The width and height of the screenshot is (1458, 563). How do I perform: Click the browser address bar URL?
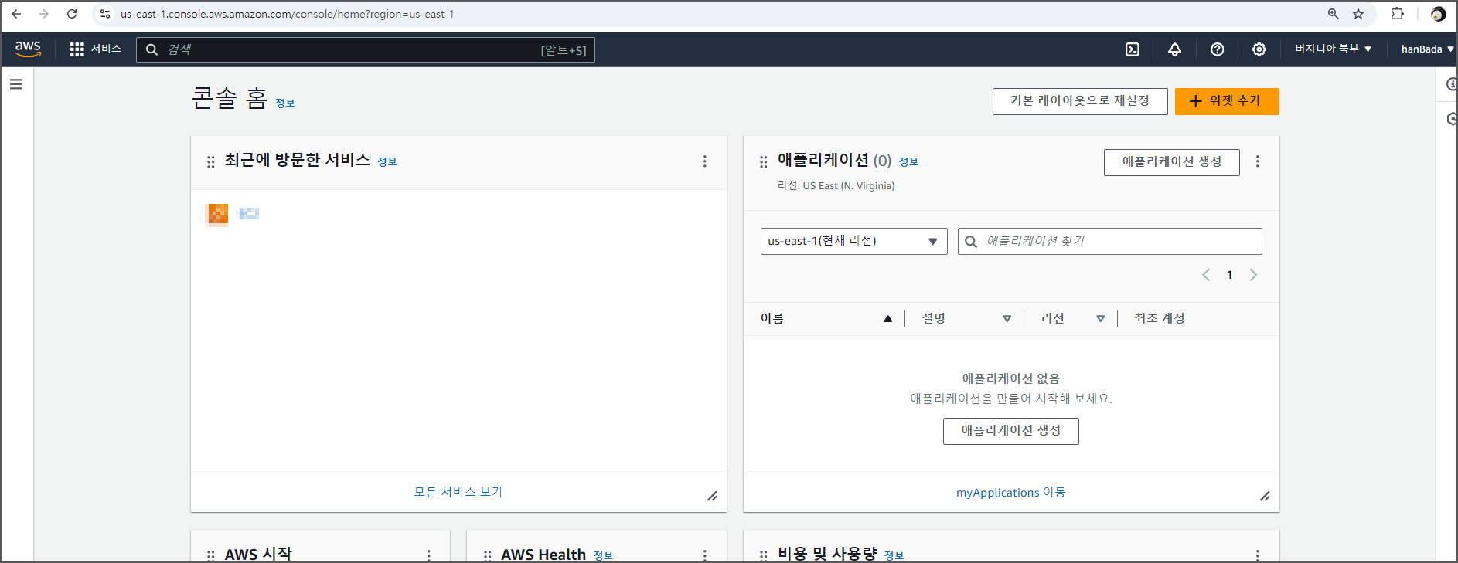point(288,14)
